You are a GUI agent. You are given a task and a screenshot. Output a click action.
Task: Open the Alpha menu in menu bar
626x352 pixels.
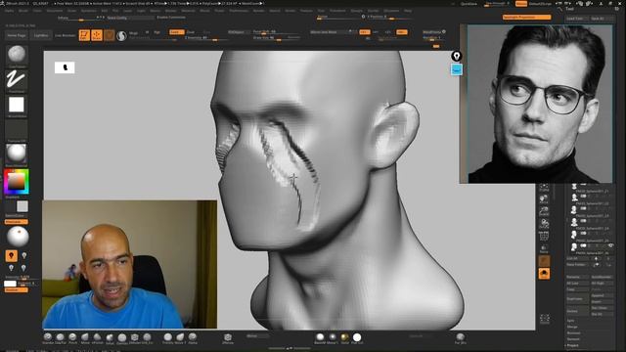[x=9, y=11]
